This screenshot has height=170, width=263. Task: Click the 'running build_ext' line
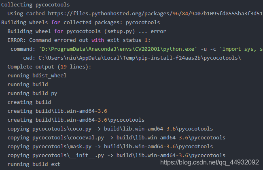[34, 164]
